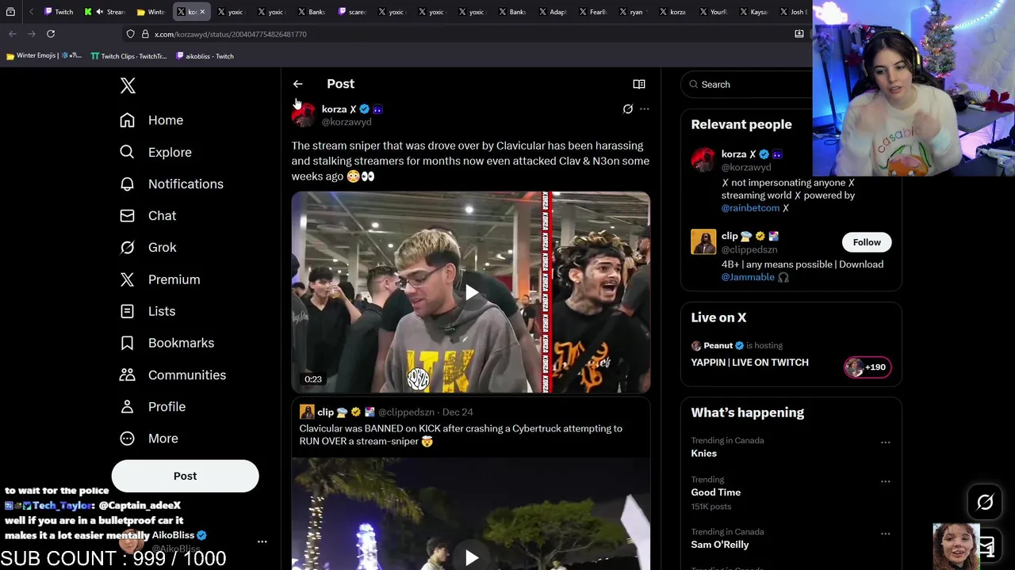Click the +190 listeners badge

coord(868,367)
